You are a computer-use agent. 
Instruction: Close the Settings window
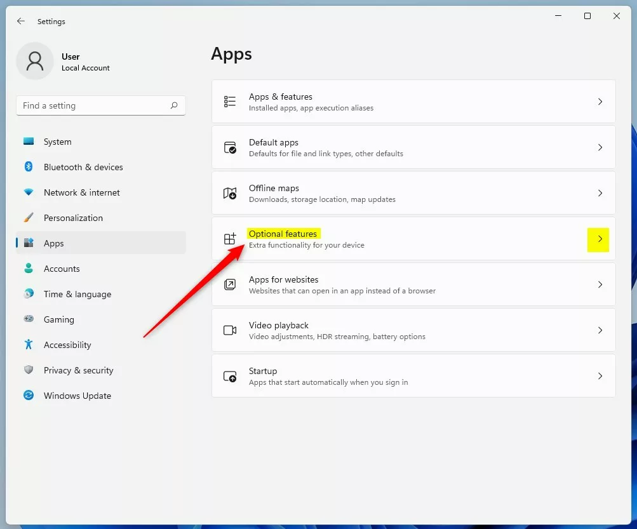coord(616,16)
